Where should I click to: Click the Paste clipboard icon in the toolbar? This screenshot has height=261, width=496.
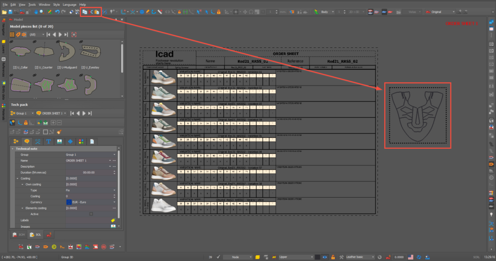pos(97,11)
